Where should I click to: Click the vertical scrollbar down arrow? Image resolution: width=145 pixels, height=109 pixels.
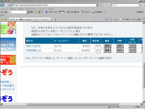(x=144, y=102)
